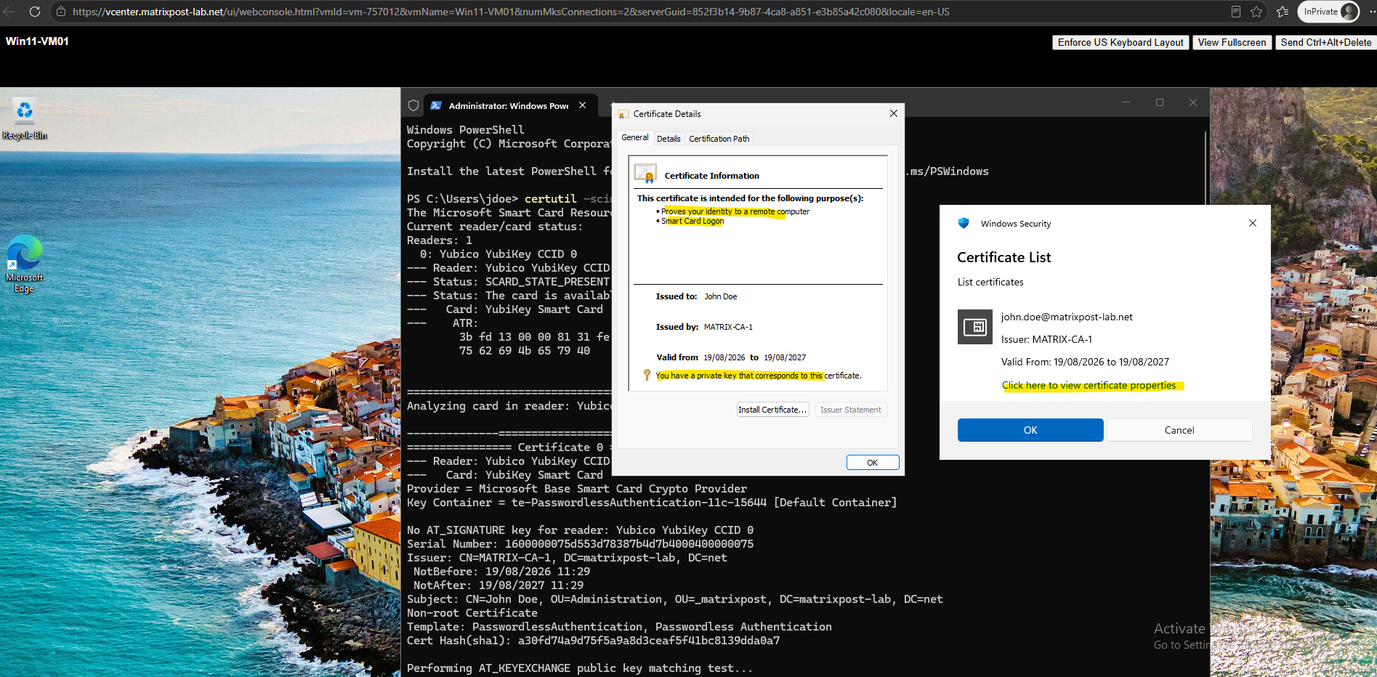The image size is (1377, 677).
Task: Switch to the General tab
Action: pos(635,137)
